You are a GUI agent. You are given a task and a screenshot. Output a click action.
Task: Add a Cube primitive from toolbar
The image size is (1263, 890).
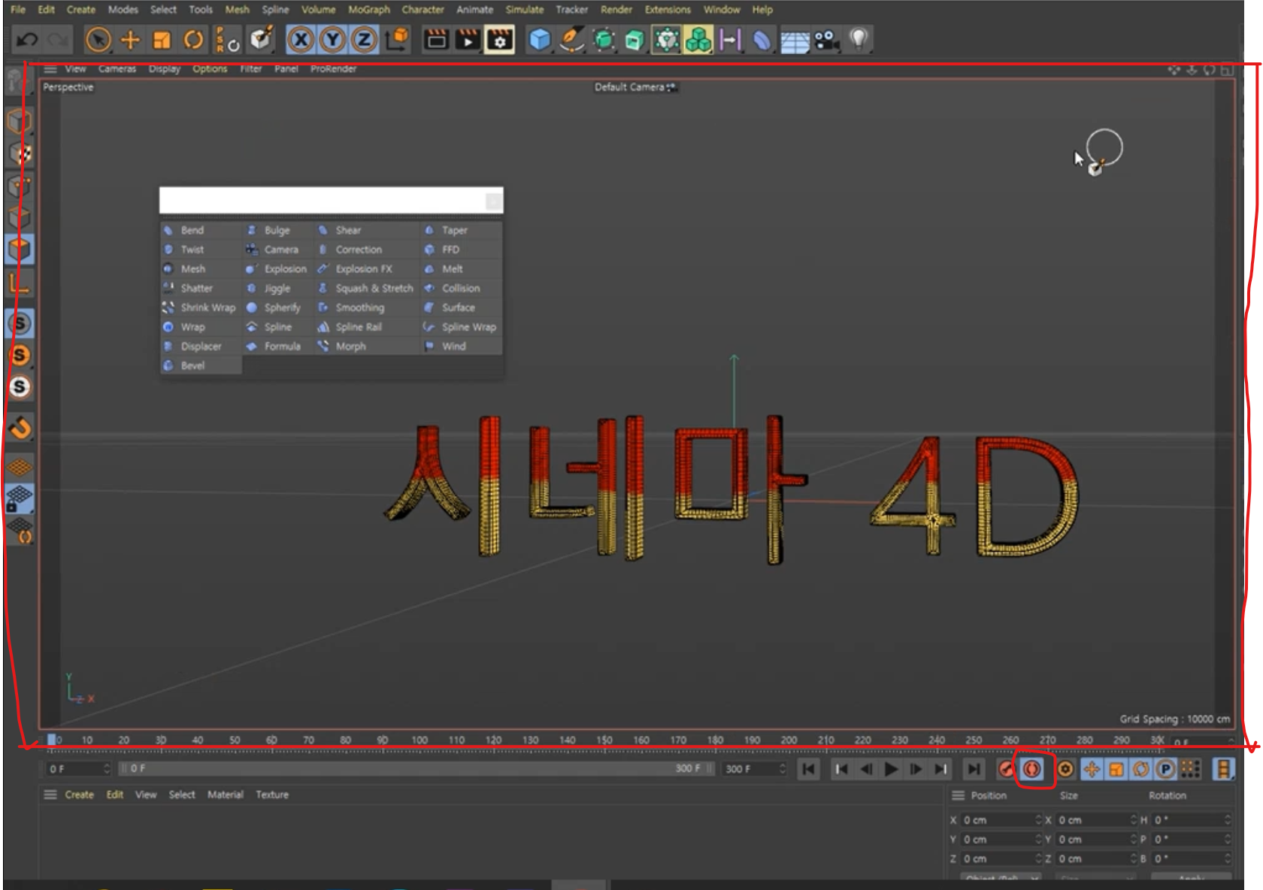pyautogui.click(x=539, y=39)
